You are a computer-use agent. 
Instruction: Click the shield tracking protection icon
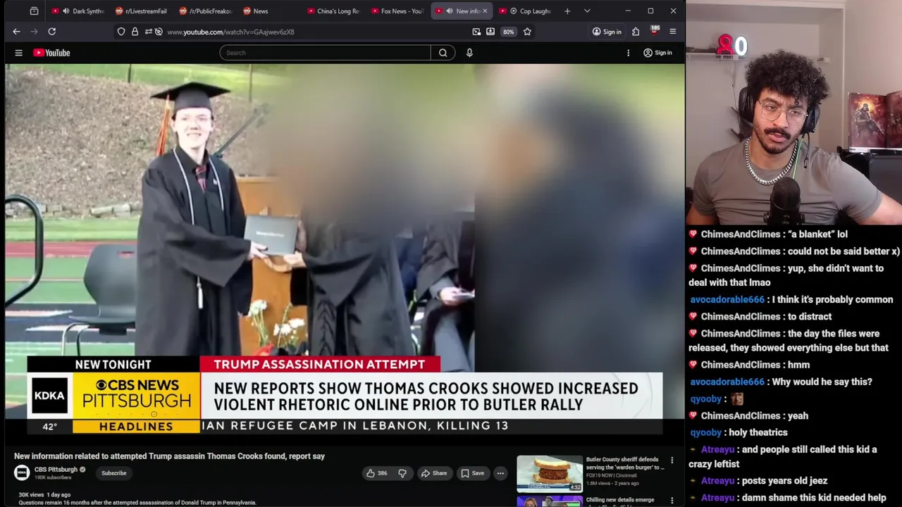tap(121, 32)
